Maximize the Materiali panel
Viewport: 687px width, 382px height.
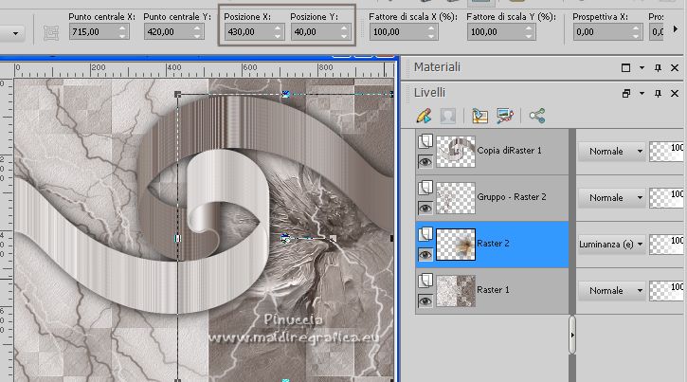(625, 68)
